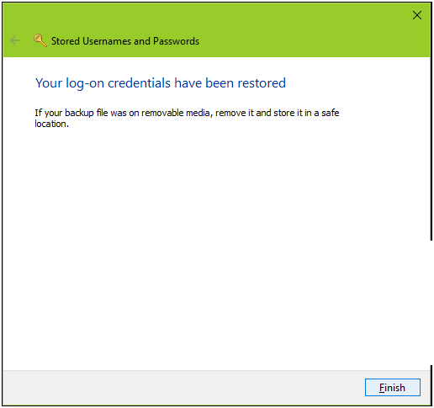
Task: Click the word 'Passwords' in the title
Action: point(176,41)
